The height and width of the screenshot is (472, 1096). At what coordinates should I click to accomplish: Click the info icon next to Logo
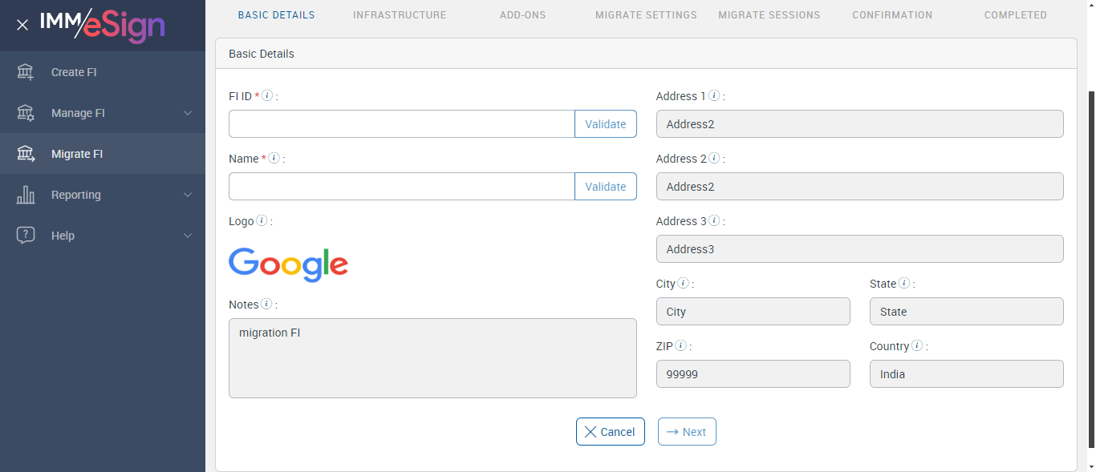[x=262, y=220]
